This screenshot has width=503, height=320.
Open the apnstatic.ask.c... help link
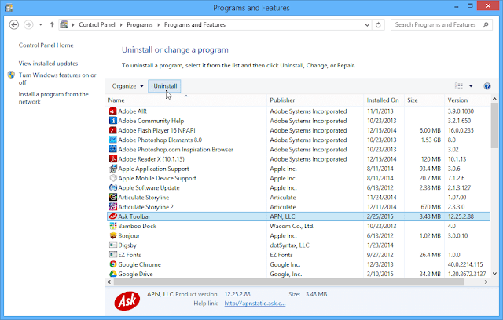tap(255, 304)
